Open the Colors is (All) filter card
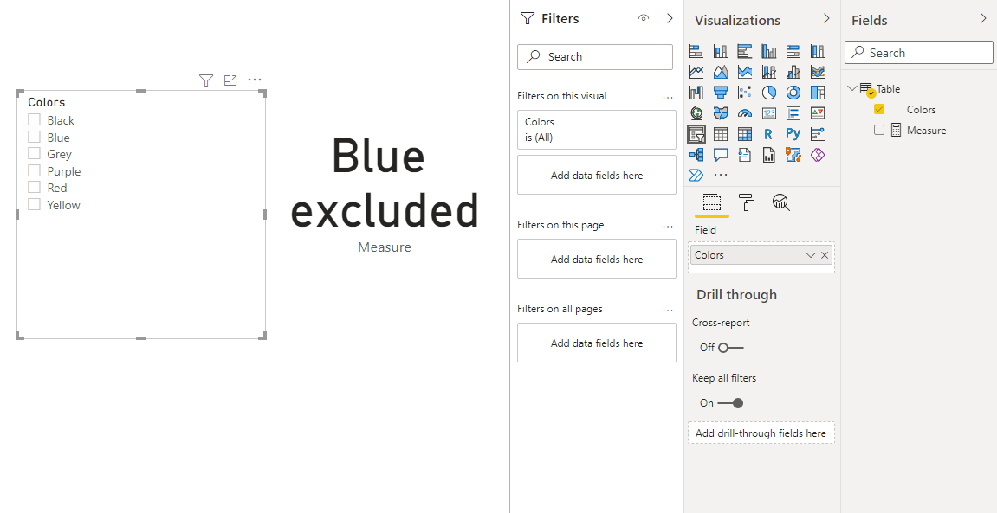 pyautogui.click(x=597, y=130)
